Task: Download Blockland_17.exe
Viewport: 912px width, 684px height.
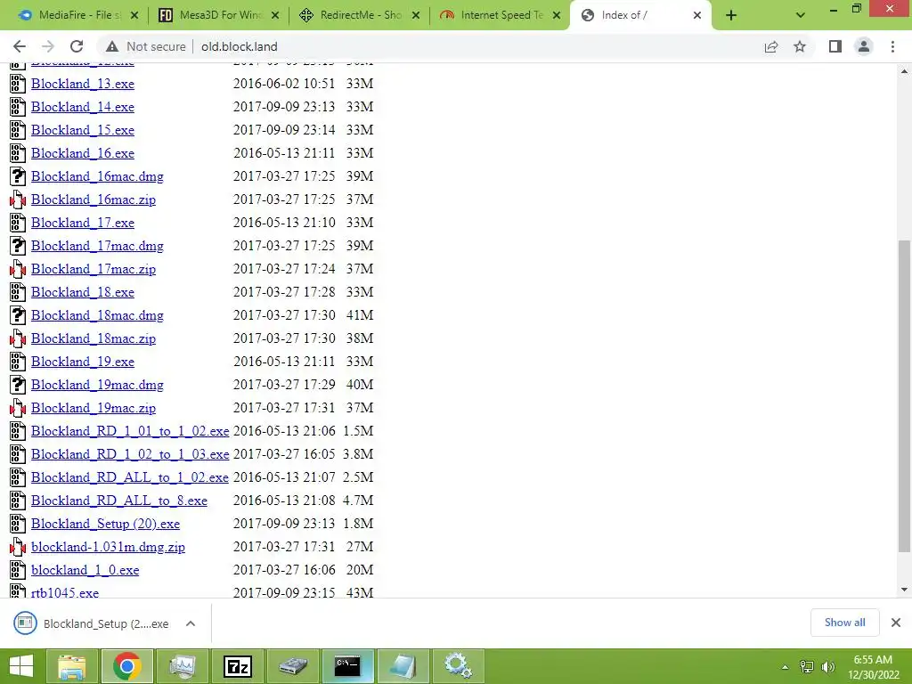Action: tap(83, 223)
